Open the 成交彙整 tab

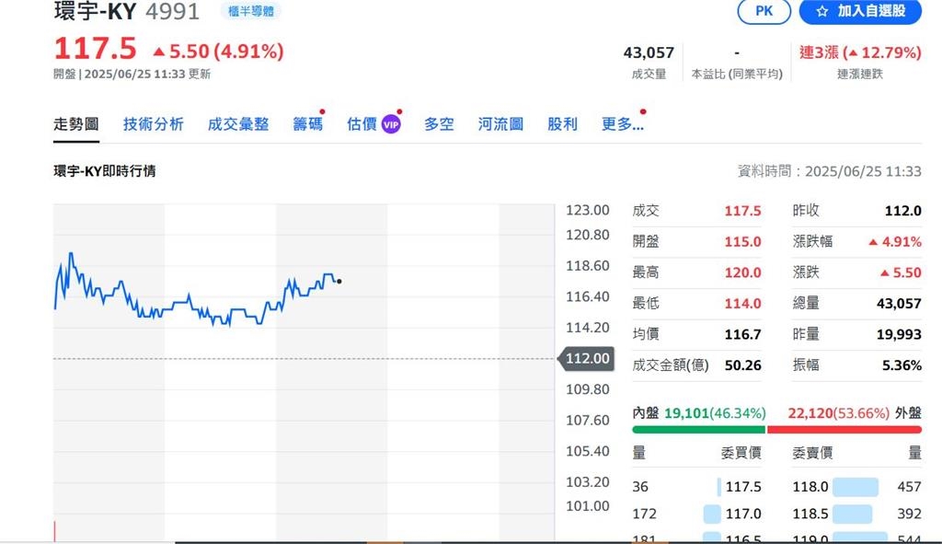click(237, 123)
